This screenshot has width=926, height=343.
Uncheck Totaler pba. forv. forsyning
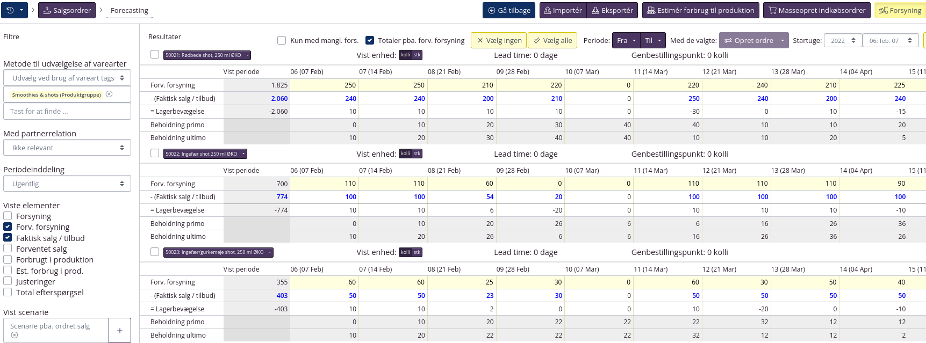[x=370, y=40]
